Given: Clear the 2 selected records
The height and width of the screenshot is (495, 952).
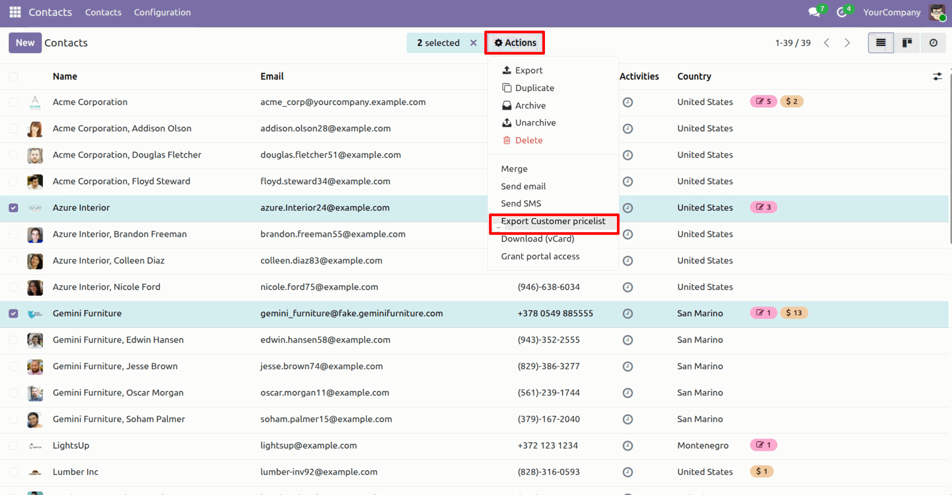Looking at the screenshot, I should [474, 43].
